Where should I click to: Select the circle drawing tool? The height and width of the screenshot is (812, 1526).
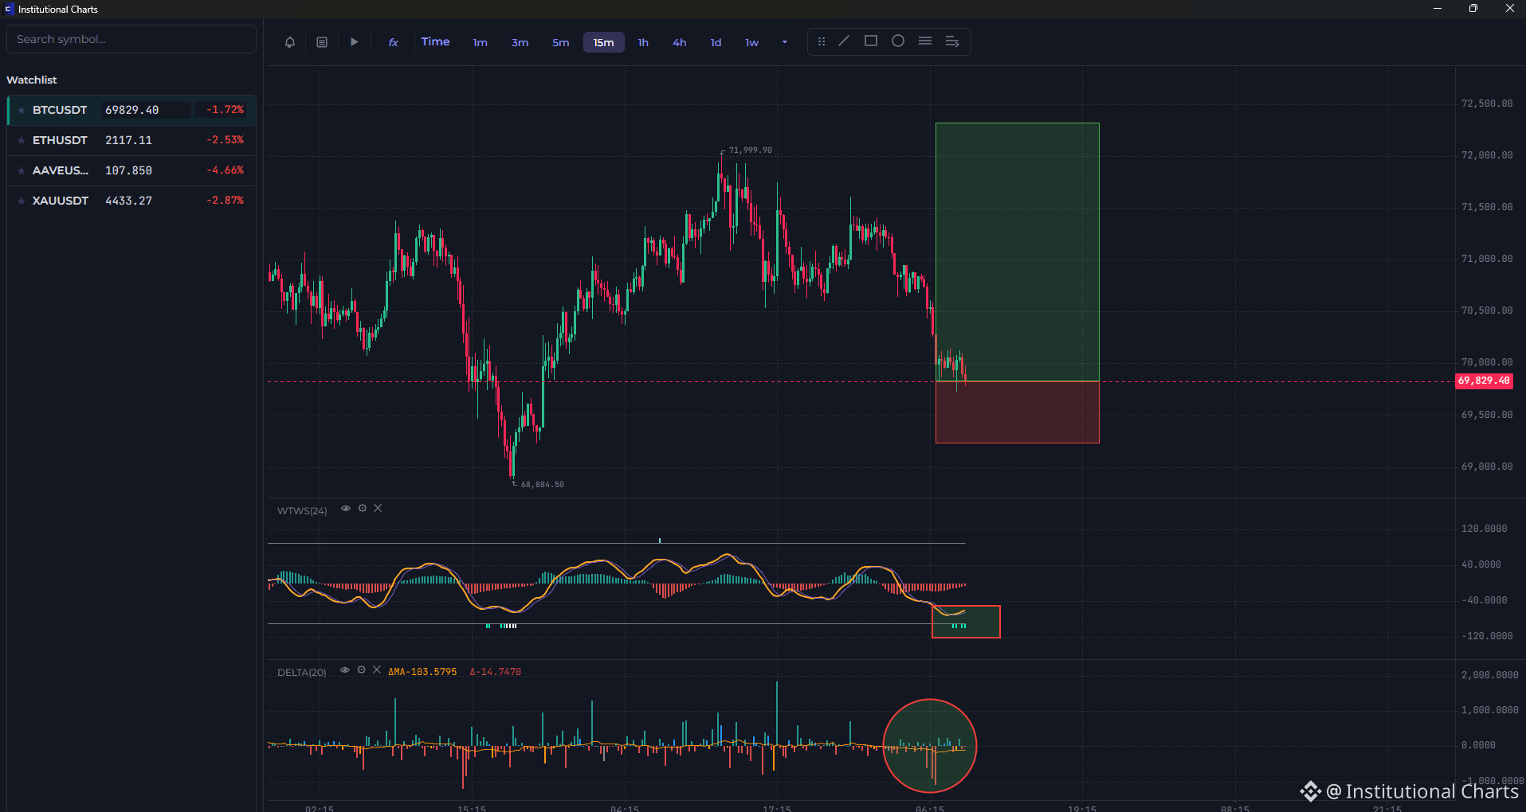pos(898,41)
